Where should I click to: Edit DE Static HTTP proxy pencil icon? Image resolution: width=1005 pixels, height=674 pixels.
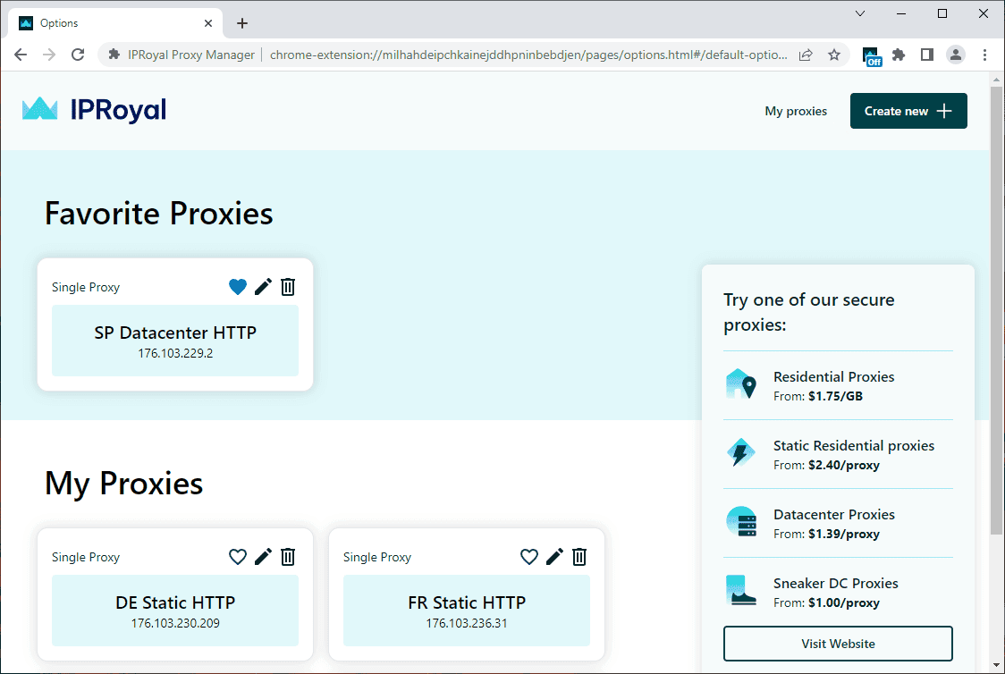pos(263,557)
